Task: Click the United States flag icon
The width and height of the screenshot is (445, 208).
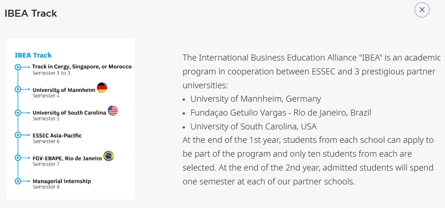Action: tap(113, 110)
